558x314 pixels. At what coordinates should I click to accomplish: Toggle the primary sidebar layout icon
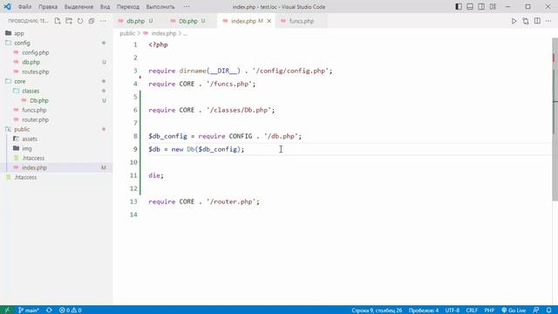[x=459, y=6]
